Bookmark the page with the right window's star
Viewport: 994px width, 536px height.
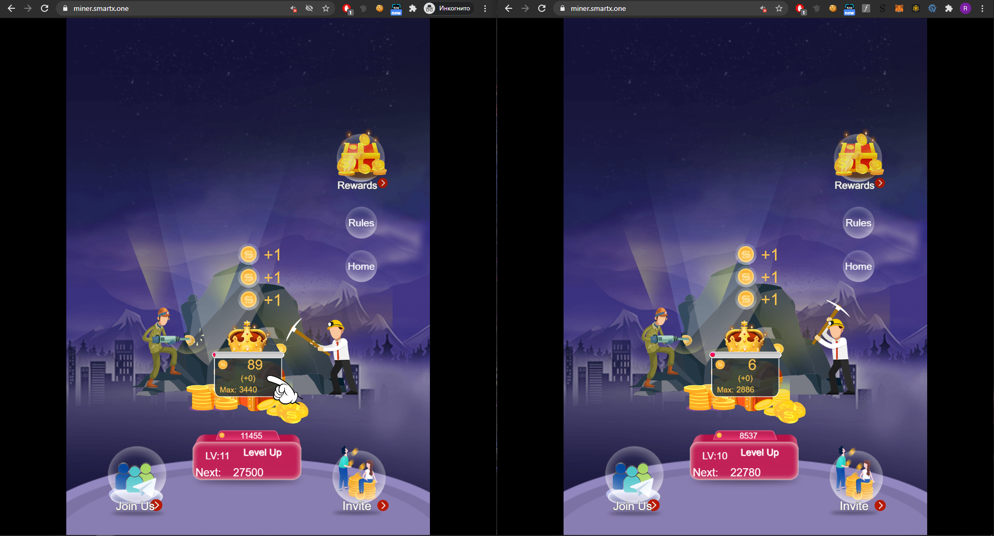point(779,8)
